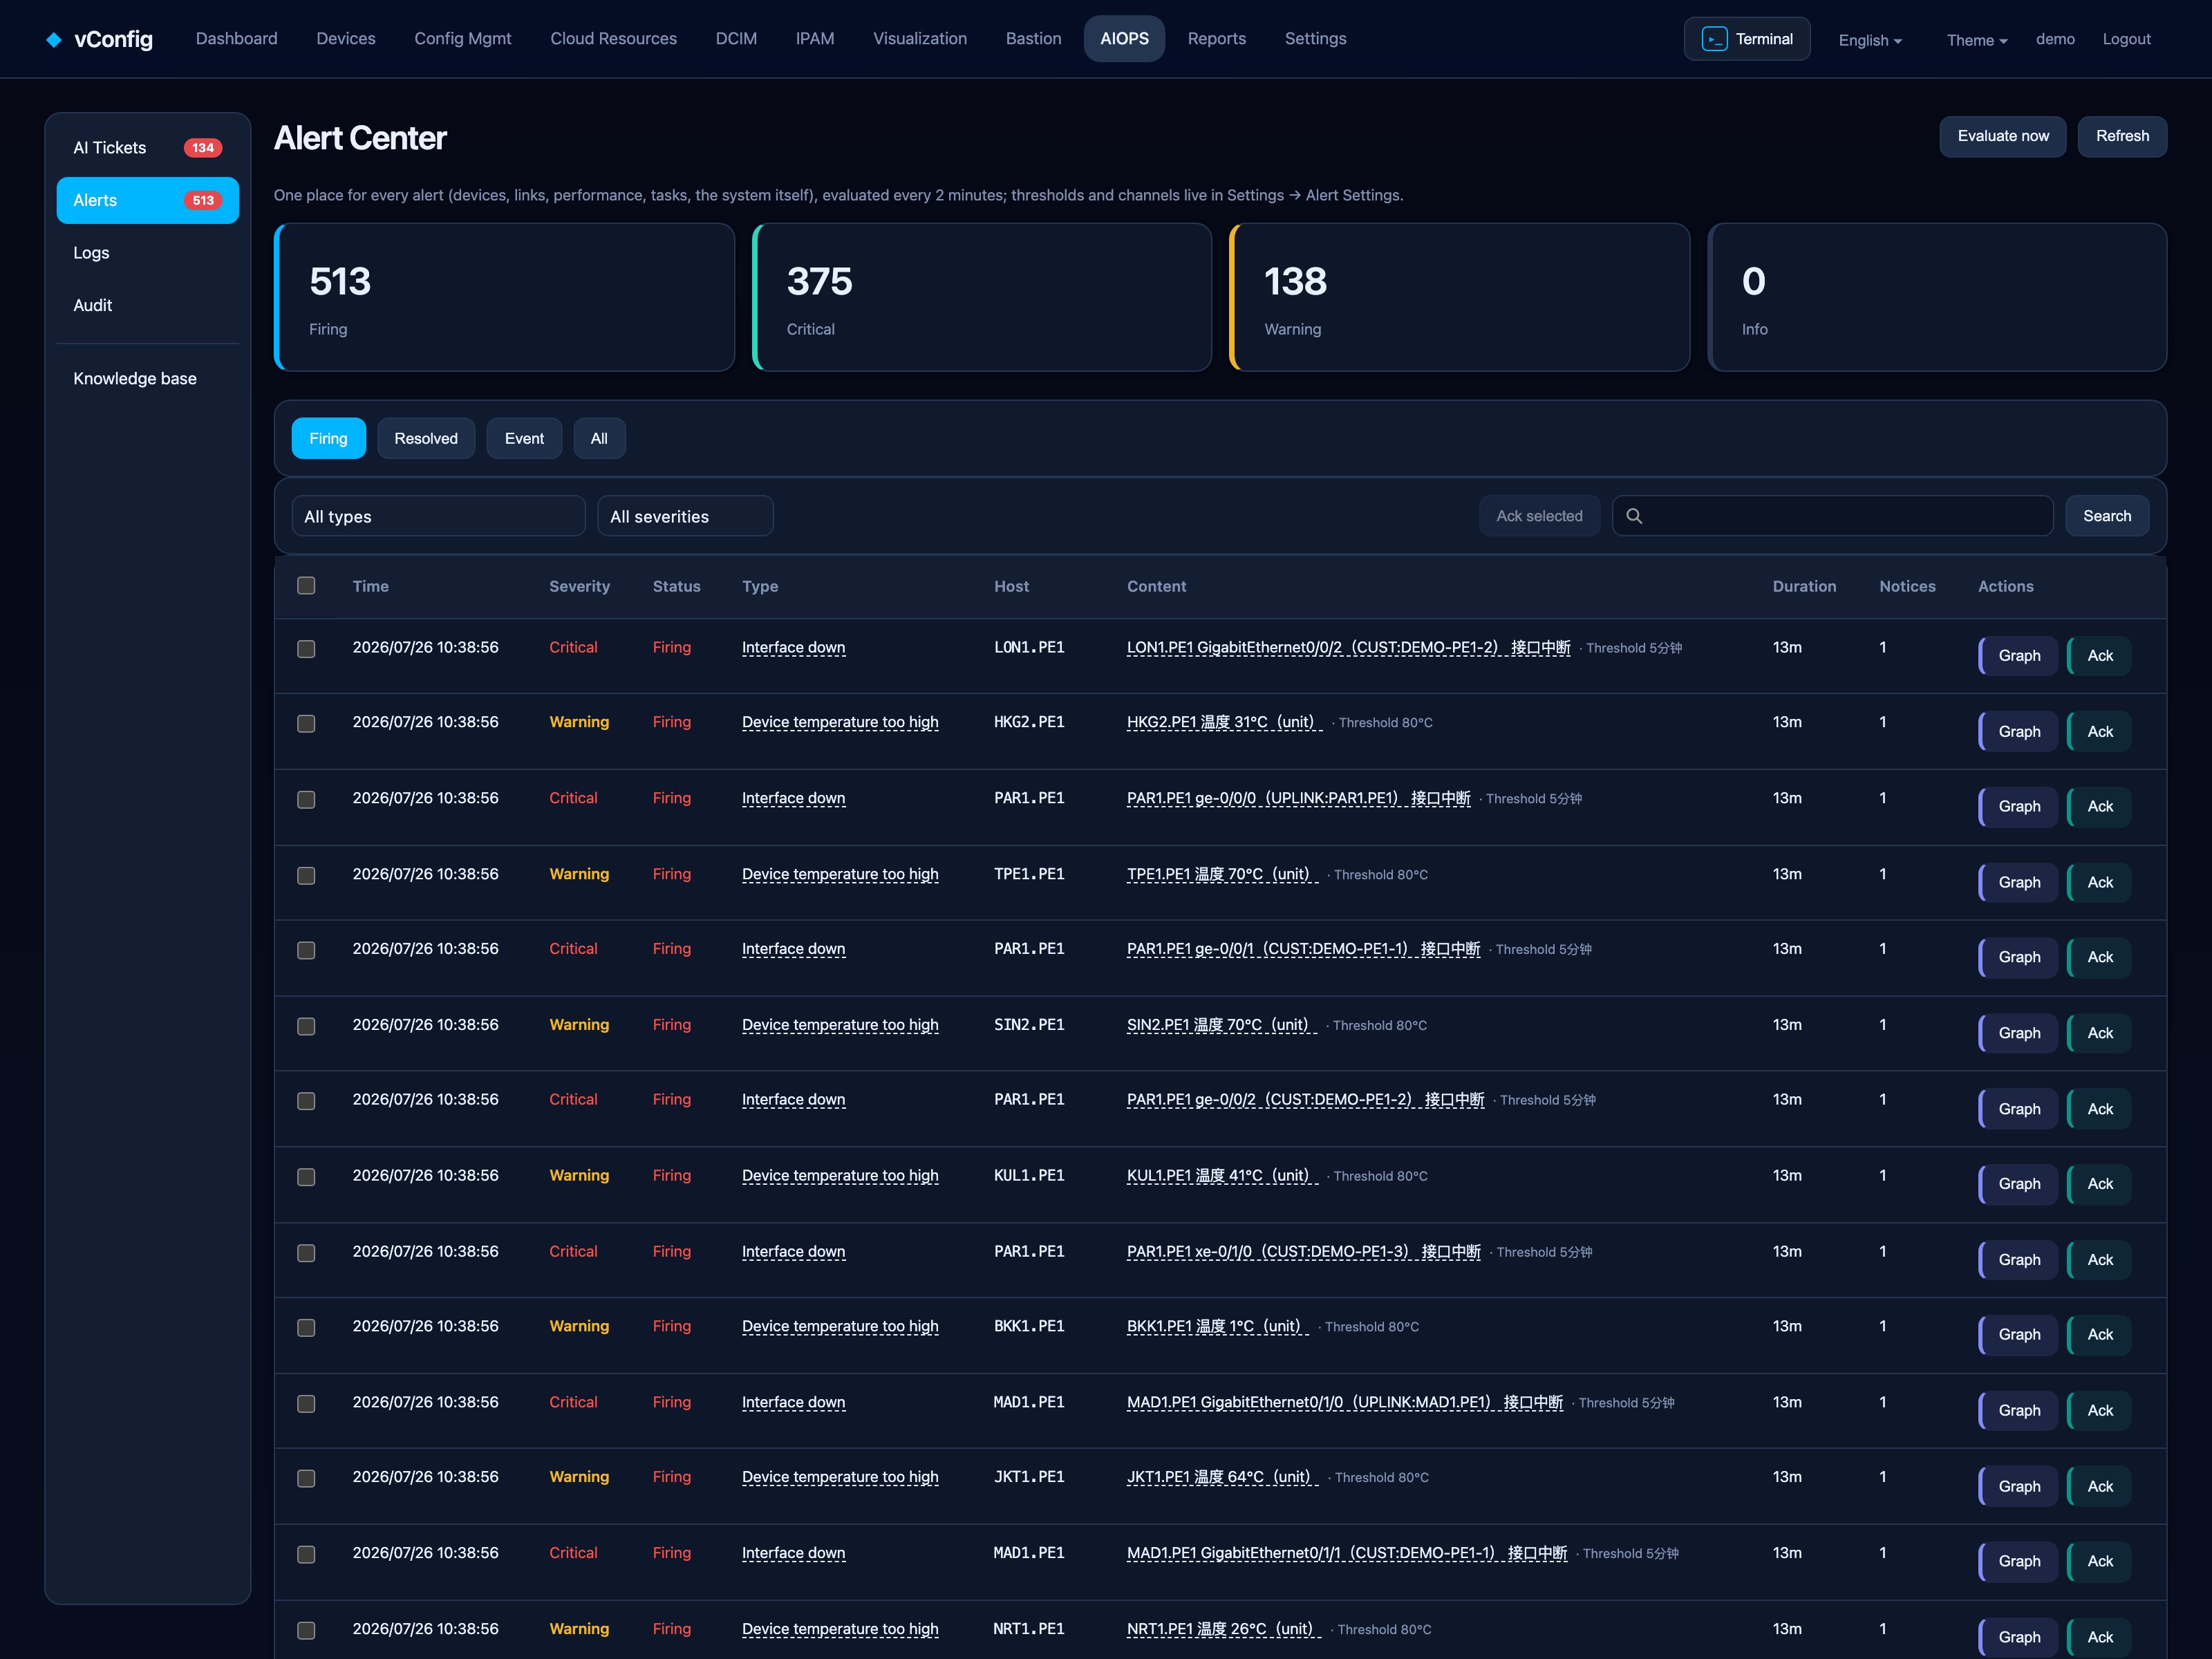Switch to the Resolved tab
This screenshot has width=2212, height=1659.
[426, 438]
